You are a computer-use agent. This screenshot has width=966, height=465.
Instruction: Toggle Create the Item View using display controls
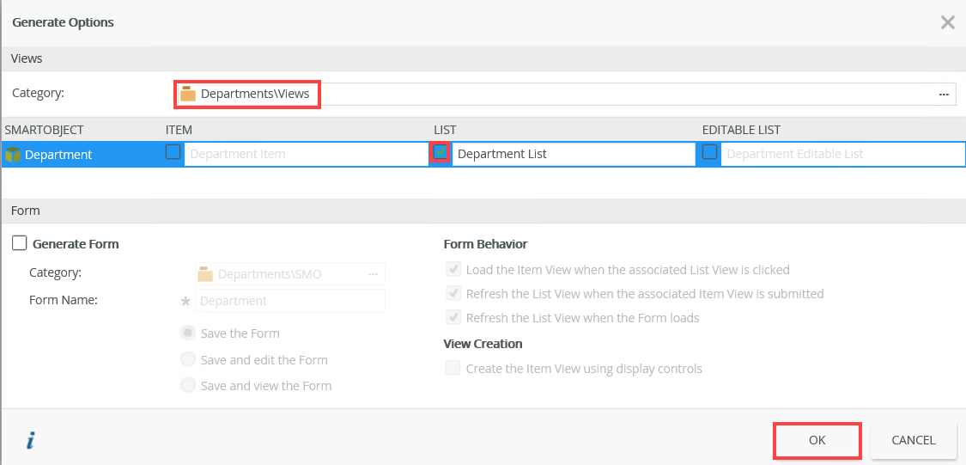[x=453, y=369]
